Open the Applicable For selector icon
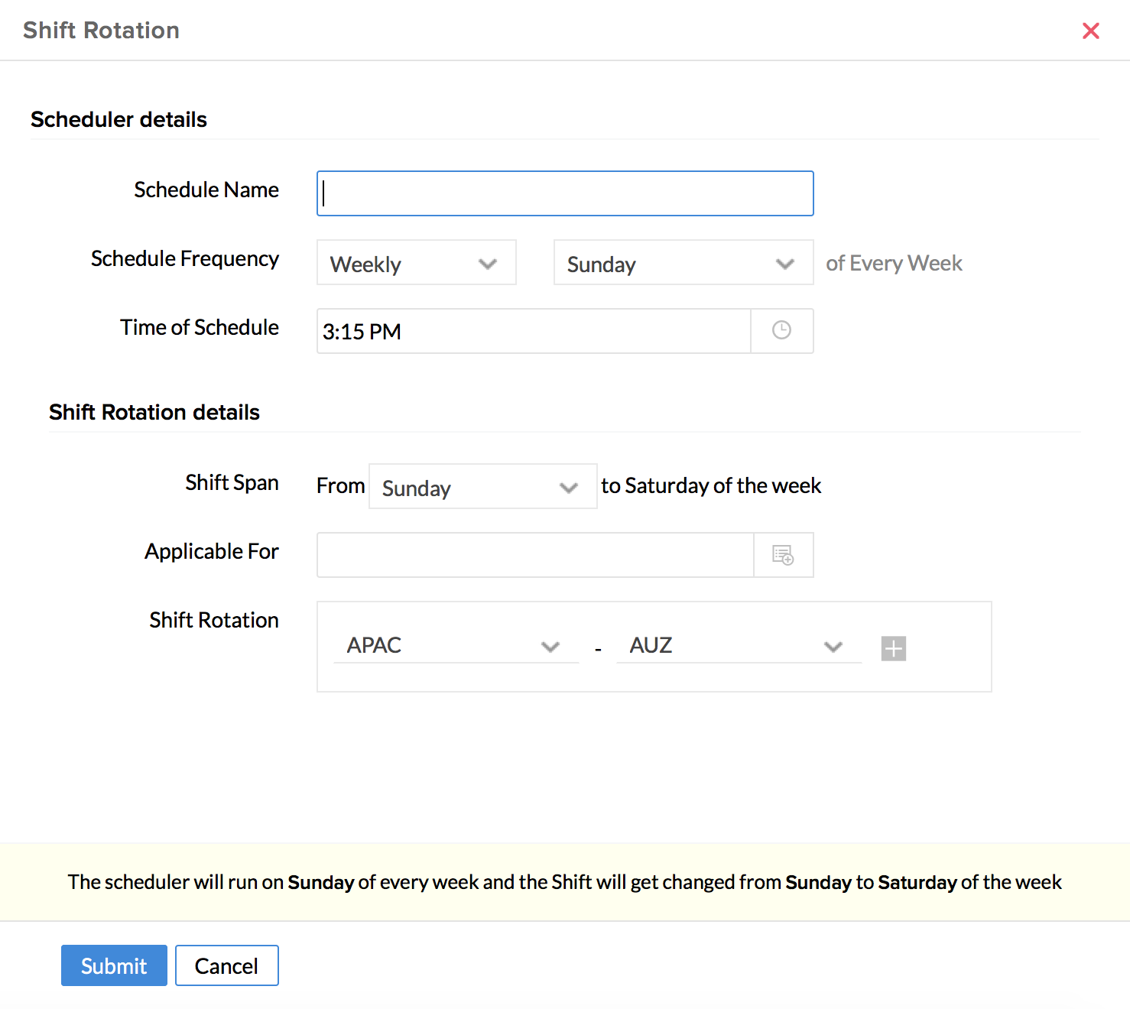The width and height of the screenshot is (1130, 1009). (783, 555)
